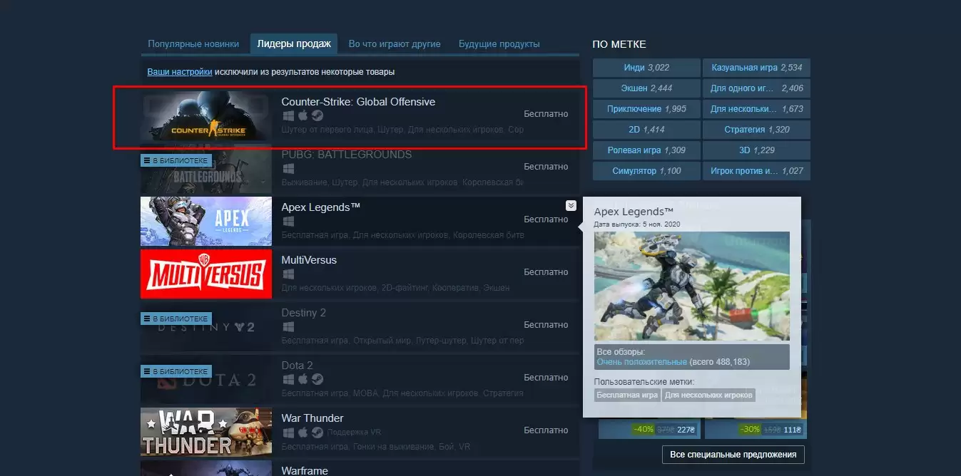Click the Windows icon under MultiVersus

tap(288, 274)
